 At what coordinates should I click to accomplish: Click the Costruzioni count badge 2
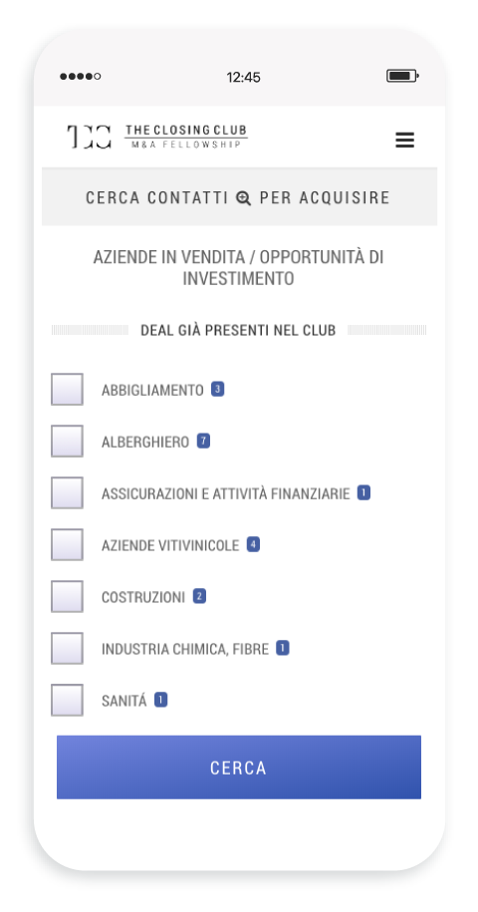click(x=199, y=596)
